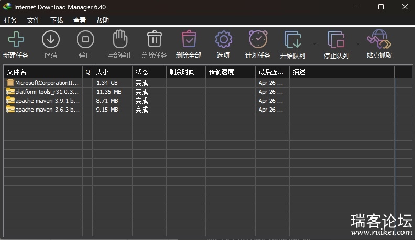Image resolution: width=415 pixels, height=240 pixels.
Task: Expand the Start Queue dropdown arrow
Action: point(314,44)
